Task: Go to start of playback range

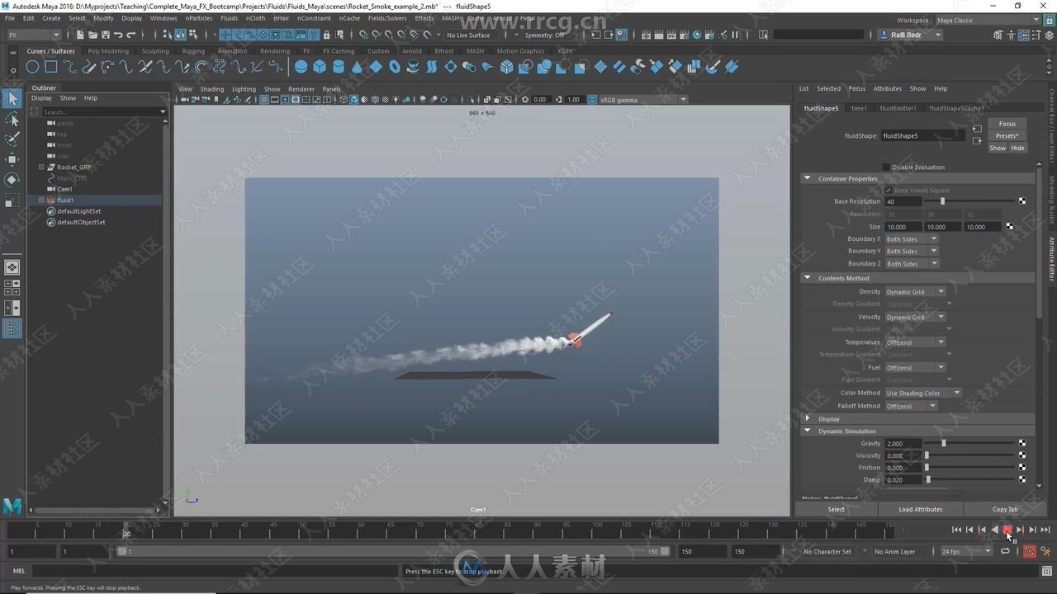Action: 956,530
